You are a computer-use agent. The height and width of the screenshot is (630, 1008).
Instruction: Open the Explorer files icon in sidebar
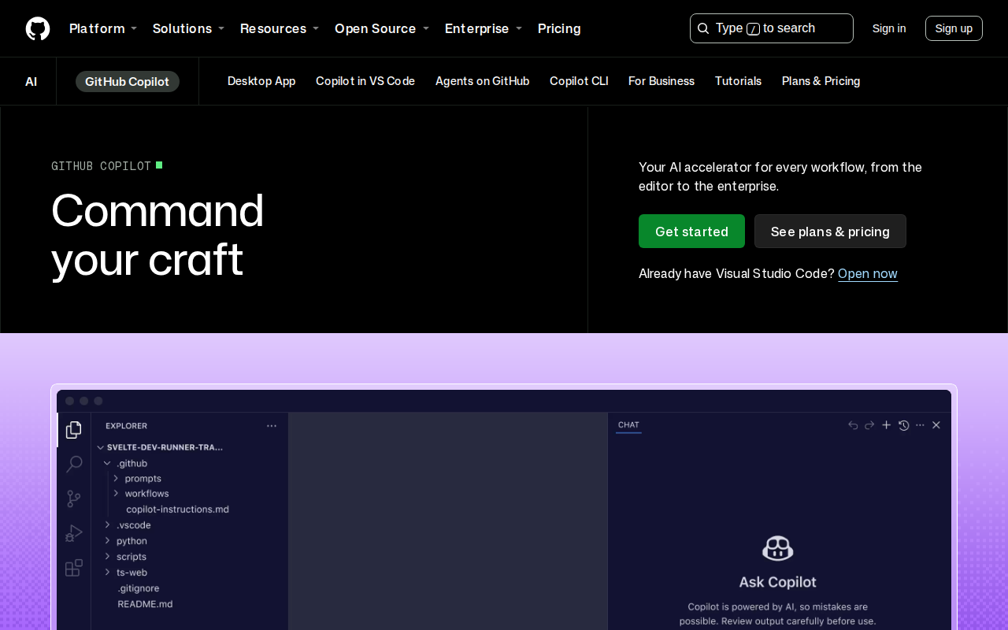(74, 430)
